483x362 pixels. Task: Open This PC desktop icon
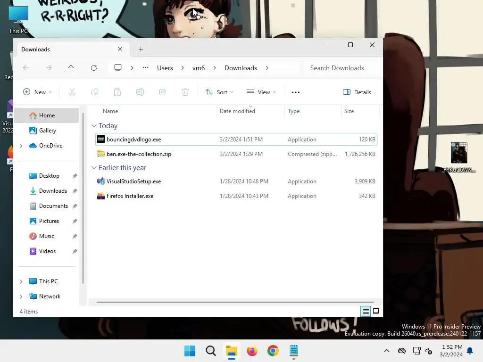click(x=18, y=20)
